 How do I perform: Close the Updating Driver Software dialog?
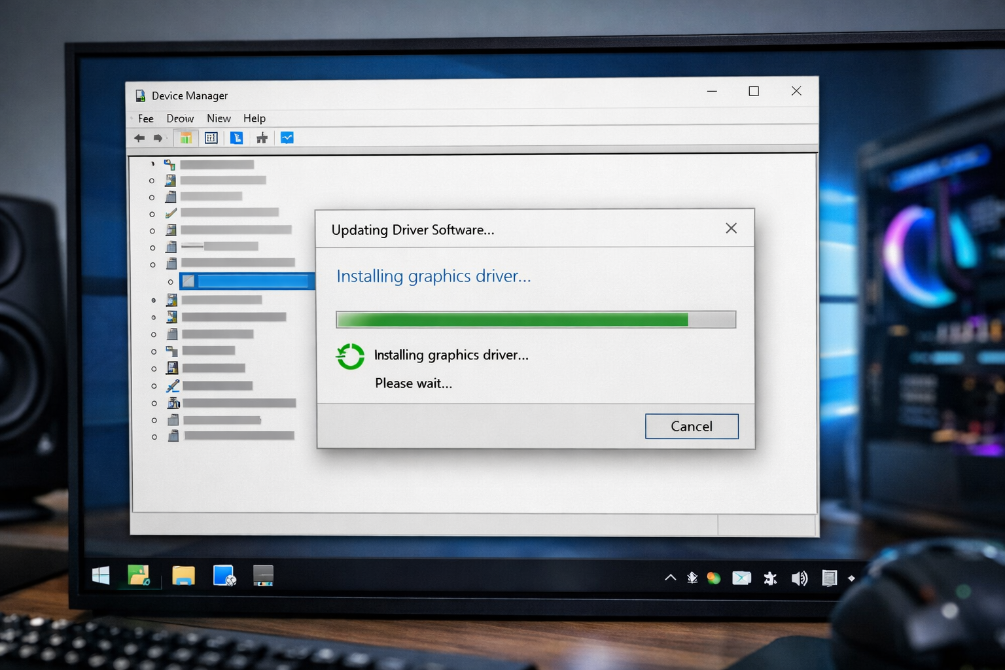(731, 228)
